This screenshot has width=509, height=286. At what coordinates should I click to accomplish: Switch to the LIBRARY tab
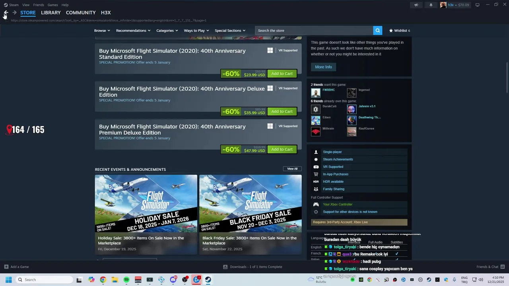click(x=51, y=13)
